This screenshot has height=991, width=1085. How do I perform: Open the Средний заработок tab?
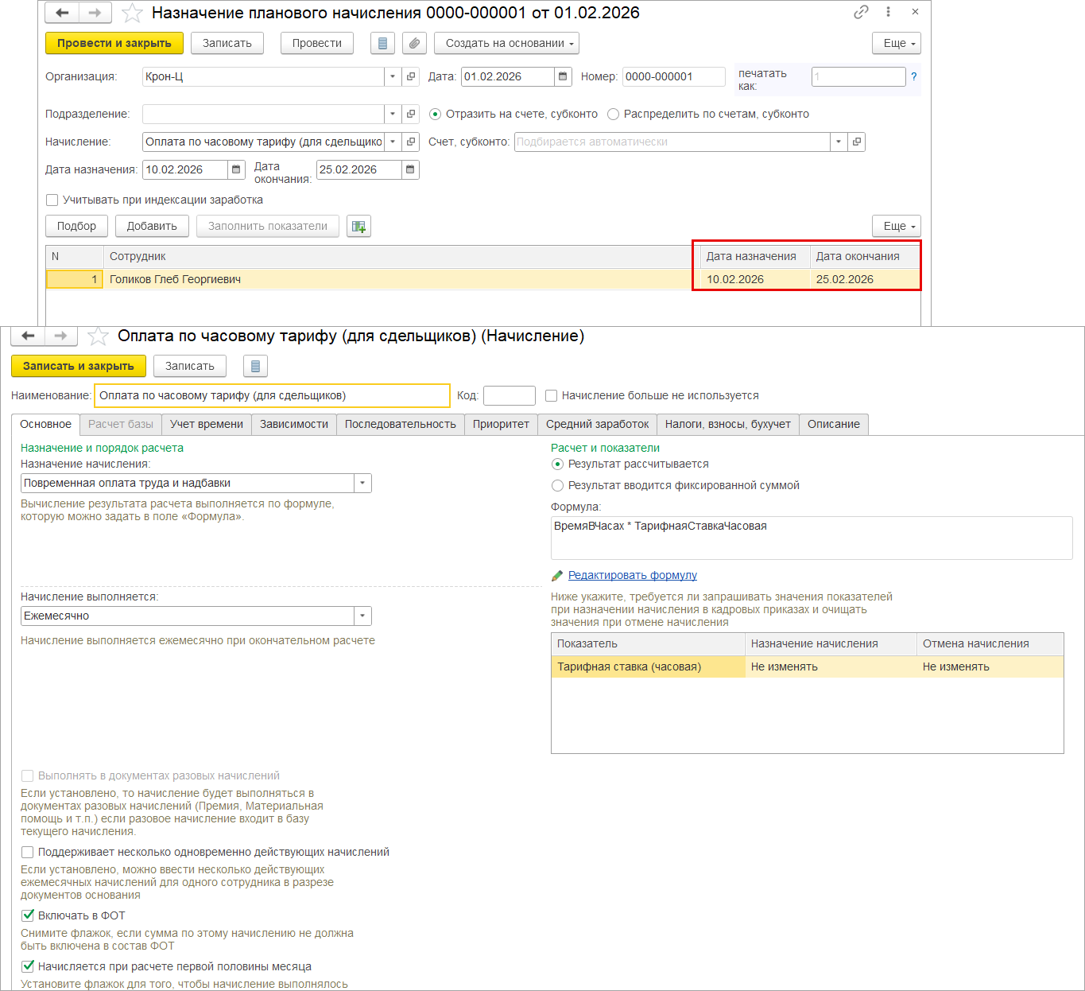pyautogui.click(x=597, y=425)
